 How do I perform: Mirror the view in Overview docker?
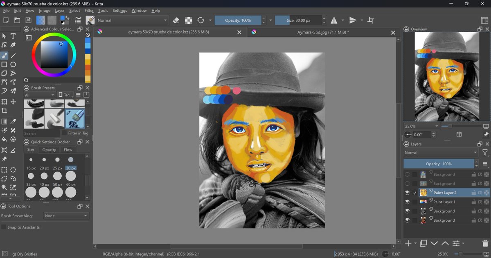point(459,135)
